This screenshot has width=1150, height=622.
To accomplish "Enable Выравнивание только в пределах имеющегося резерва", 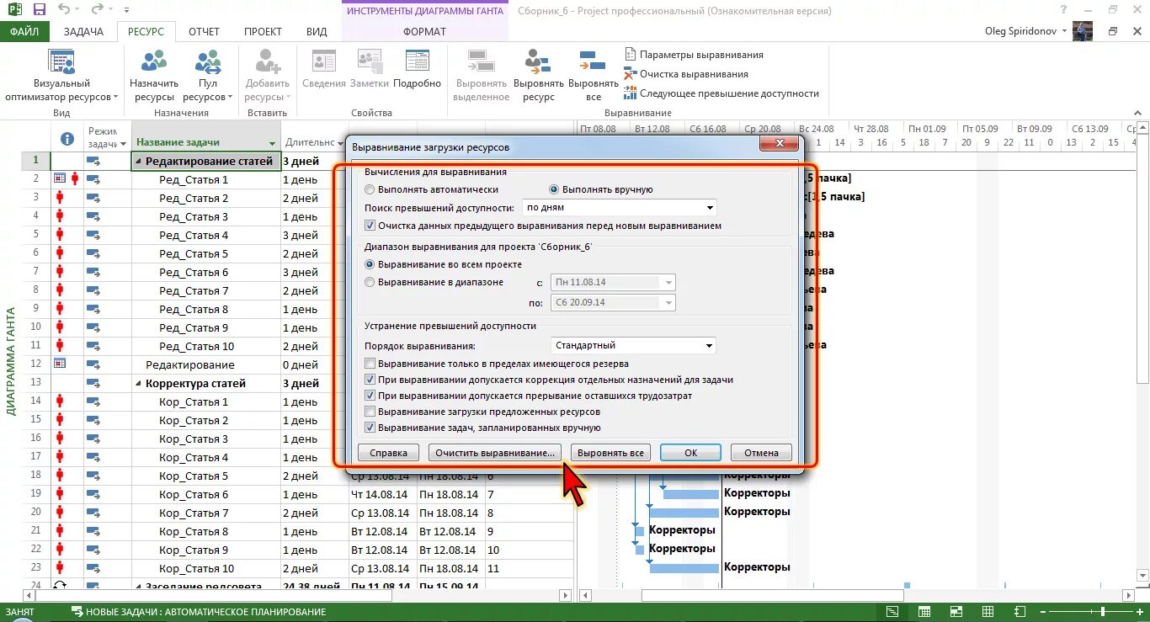I will tap(370, 364).
